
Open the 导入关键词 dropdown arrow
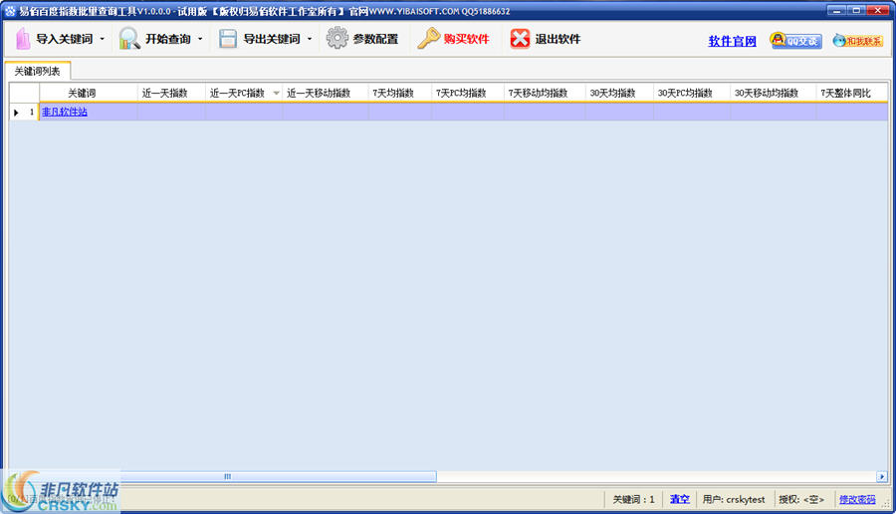(x=103, y=39)
